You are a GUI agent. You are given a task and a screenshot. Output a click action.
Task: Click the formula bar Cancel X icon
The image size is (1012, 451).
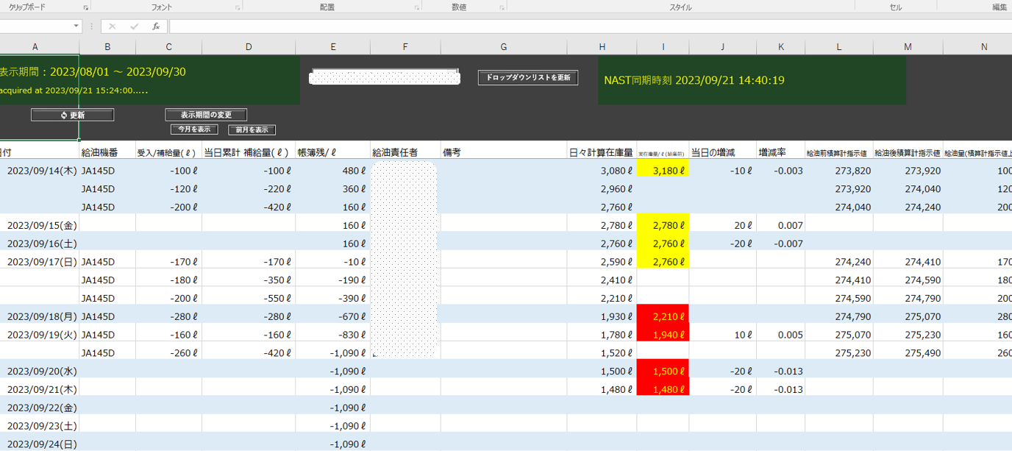(x=113, y=26)
